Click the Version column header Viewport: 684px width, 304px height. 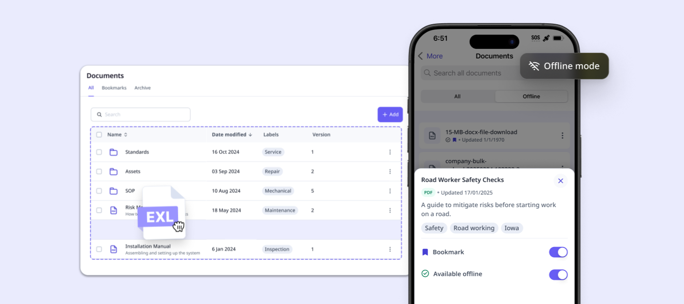pyautogui.click(x=321, y=134)
